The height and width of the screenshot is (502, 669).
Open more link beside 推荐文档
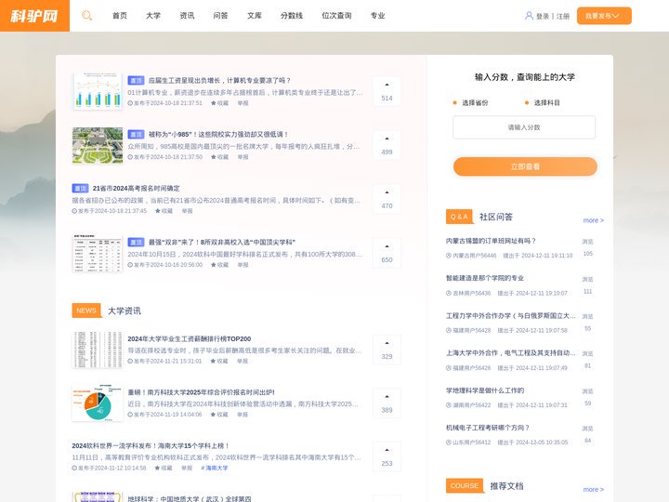point(593,489)
